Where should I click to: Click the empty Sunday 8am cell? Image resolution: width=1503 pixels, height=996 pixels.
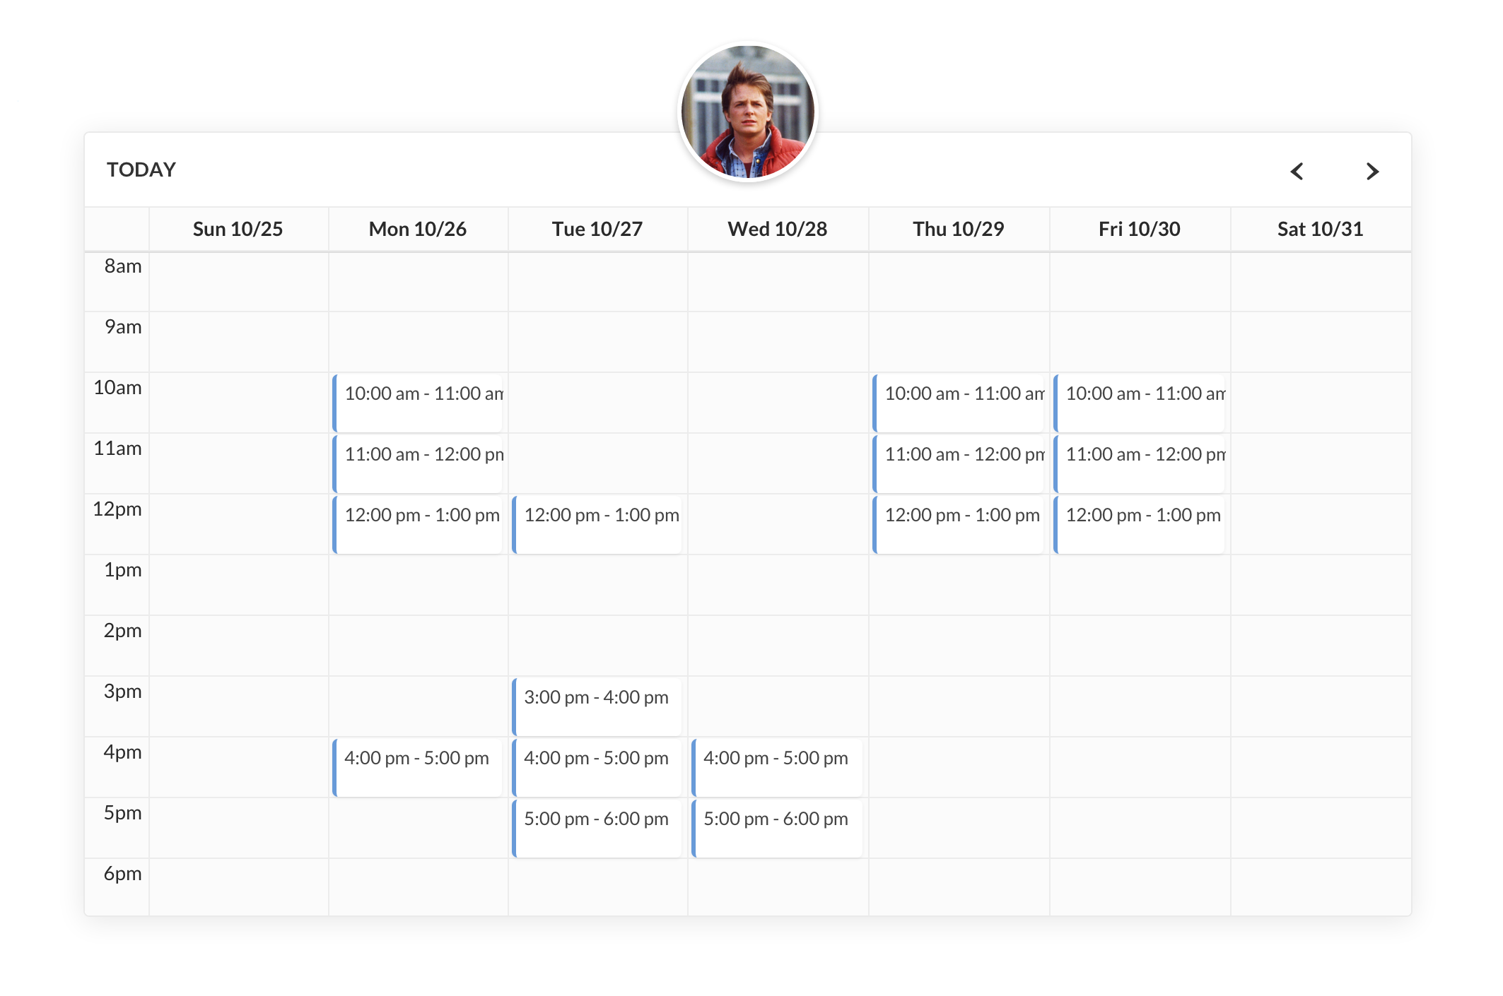(x=239, y=282)
